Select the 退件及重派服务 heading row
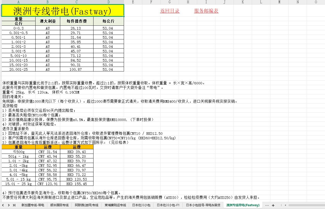This screenshot has height=209, width=325. click(x=16, y=129)
